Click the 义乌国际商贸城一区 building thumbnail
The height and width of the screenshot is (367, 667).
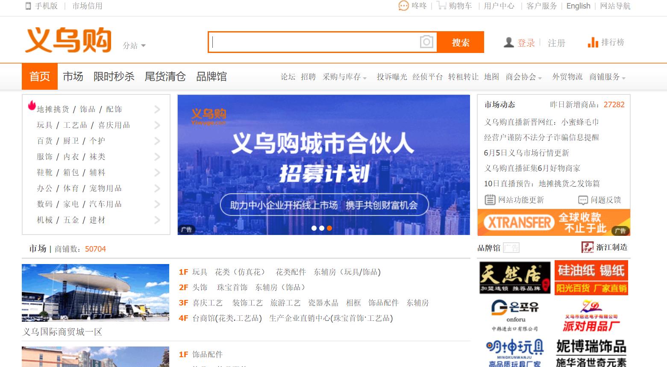point(95,292)
